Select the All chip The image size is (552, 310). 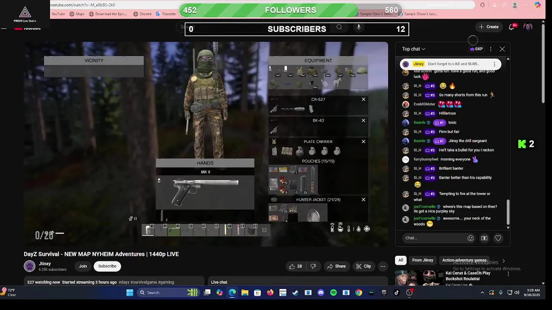coord(401,260)
